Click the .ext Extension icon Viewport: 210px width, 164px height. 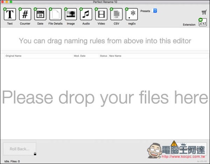[x=203, y=22]
